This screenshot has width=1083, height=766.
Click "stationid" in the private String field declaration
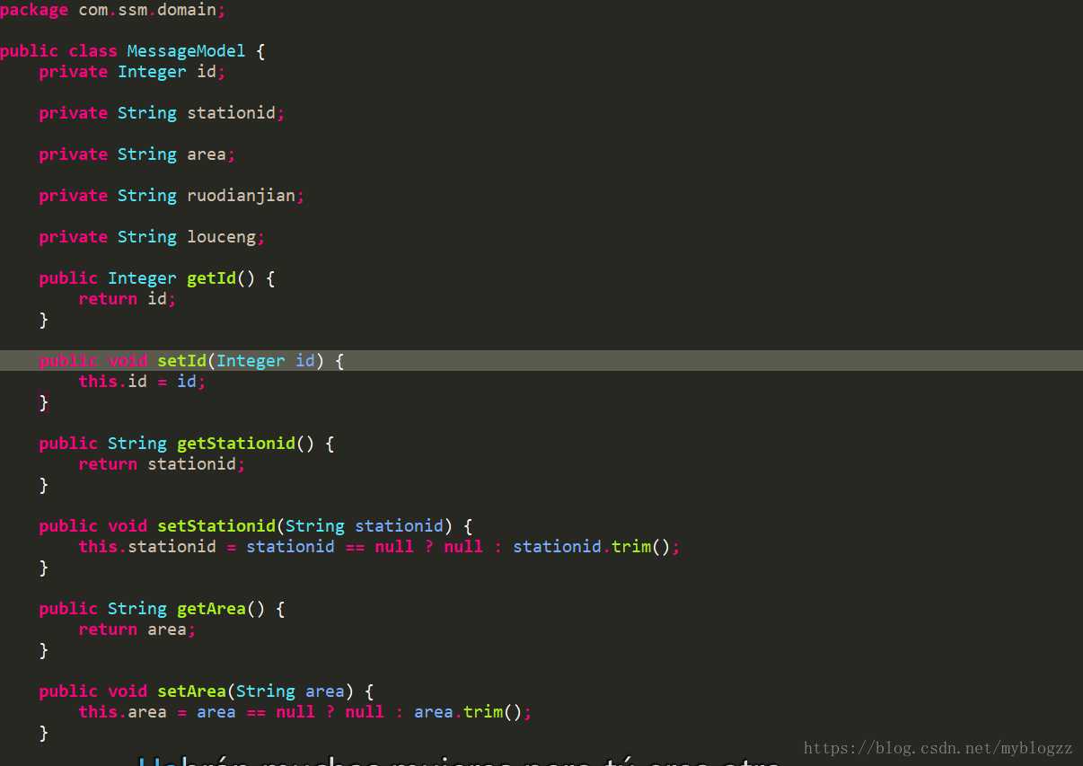(232, 113)
